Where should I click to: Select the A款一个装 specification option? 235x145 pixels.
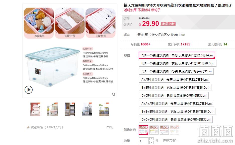[177, 55]
